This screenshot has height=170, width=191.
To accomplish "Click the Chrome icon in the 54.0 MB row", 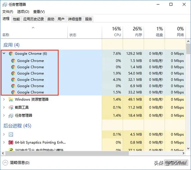I will click(x=13, y=73).
